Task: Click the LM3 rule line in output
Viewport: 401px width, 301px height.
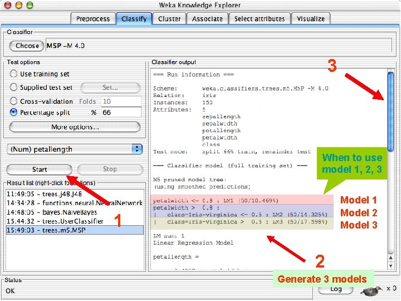Action: (242, 222)
